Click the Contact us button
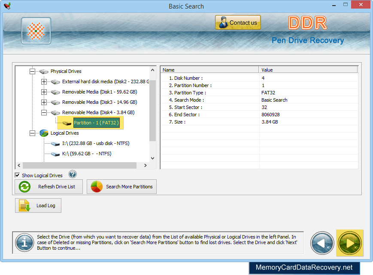Screen dimensions: 373x275 [x=238, y=23]
